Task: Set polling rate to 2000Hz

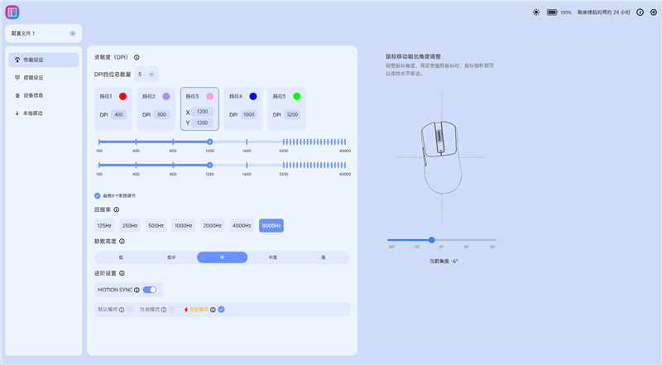Action: (213, 226)
